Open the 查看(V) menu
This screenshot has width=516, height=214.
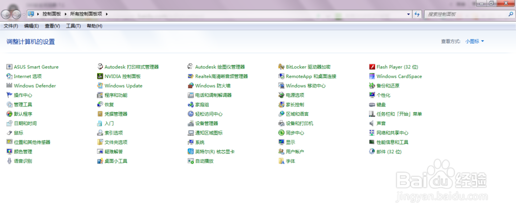tap(52, 26)
